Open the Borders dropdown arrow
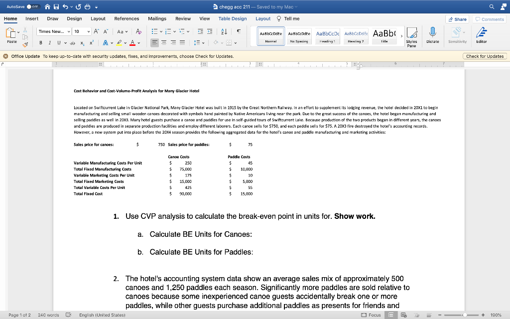 pyautogui.click(x=236, y=43)
